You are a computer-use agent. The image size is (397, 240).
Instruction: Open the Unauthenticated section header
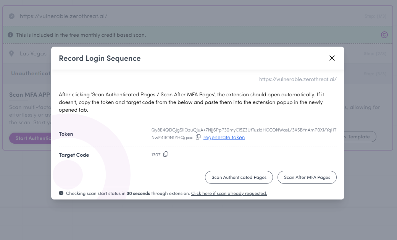click(31, 73)
